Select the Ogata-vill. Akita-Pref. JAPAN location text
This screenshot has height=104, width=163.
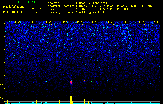(116, 6)
